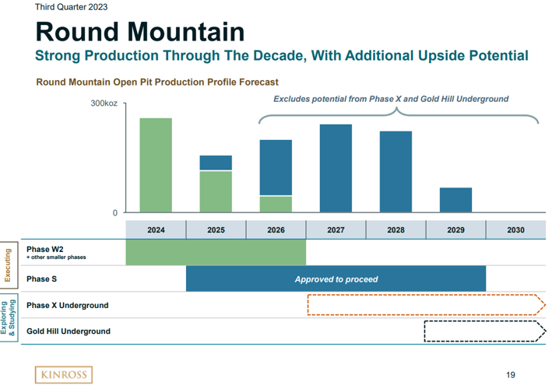Click the 2027 year cell
This screenshot has width=552, height=389.
336,230
